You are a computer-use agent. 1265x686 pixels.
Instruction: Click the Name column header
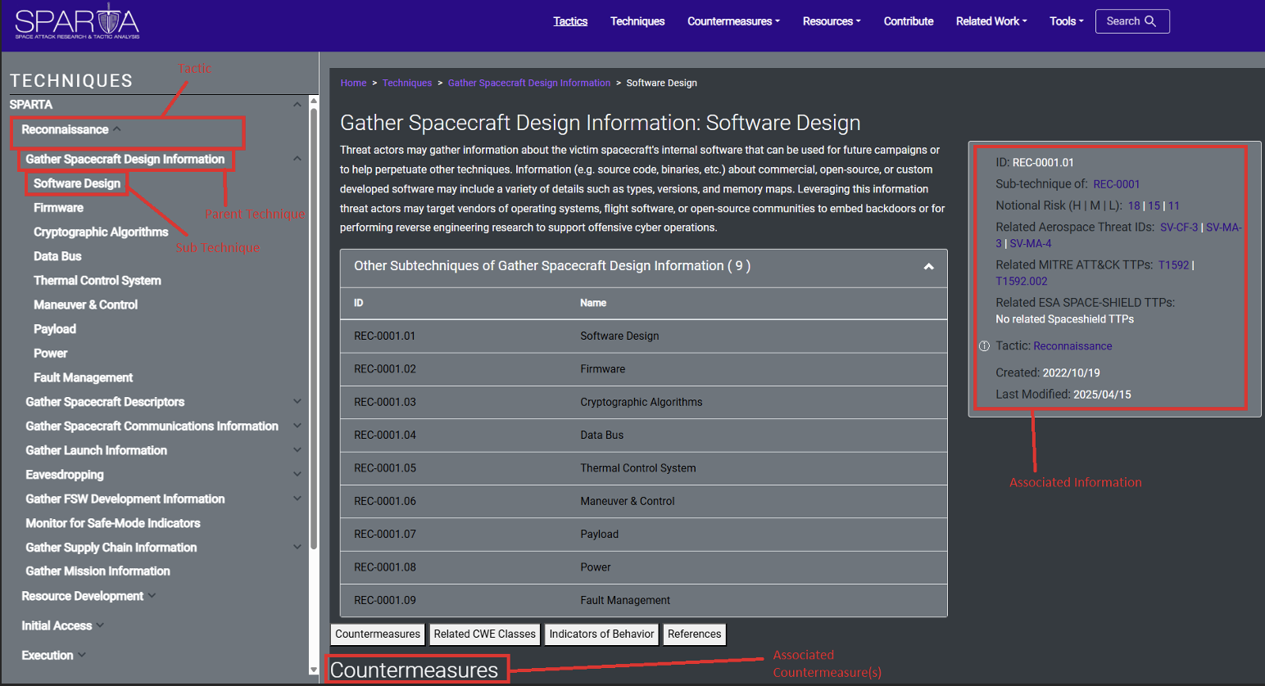click(x=593, y=303)
